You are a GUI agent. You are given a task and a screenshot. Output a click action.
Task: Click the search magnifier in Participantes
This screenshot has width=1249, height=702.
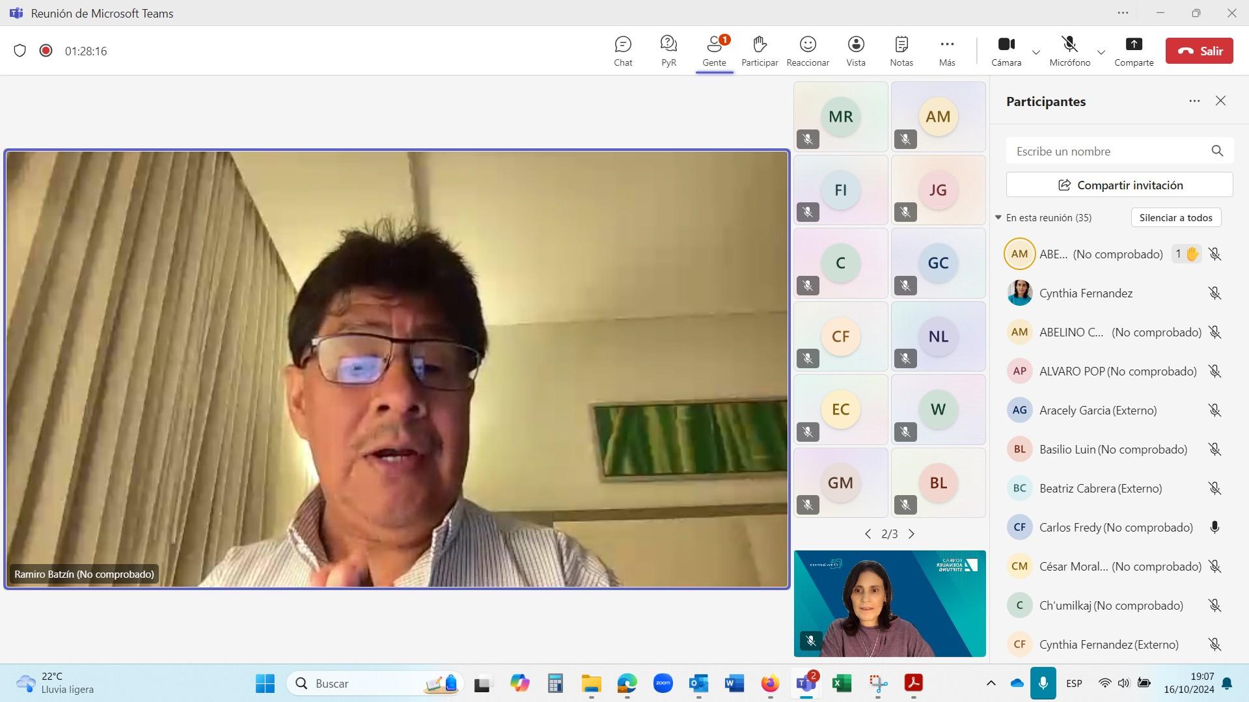[x=1217, y=151]
